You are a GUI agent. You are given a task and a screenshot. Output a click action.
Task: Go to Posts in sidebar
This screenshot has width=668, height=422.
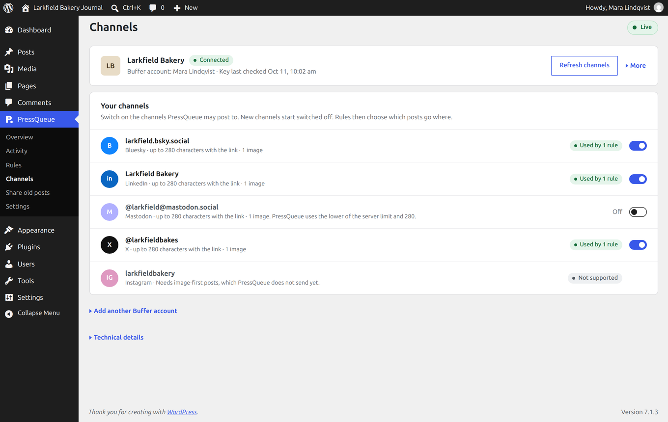(x=39, y=52)
